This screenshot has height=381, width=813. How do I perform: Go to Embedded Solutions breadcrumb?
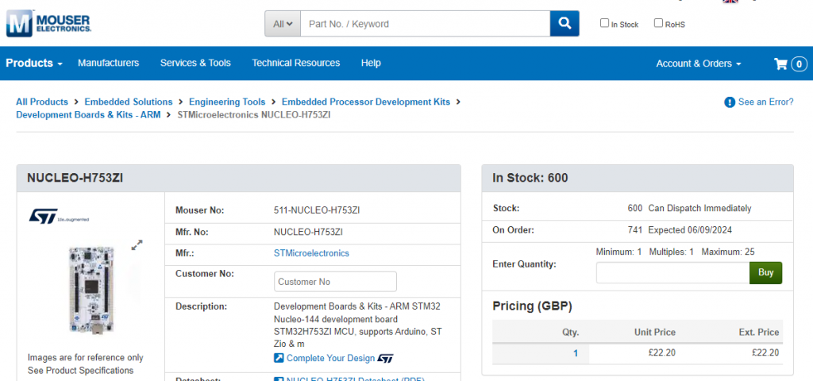point(129,102)
